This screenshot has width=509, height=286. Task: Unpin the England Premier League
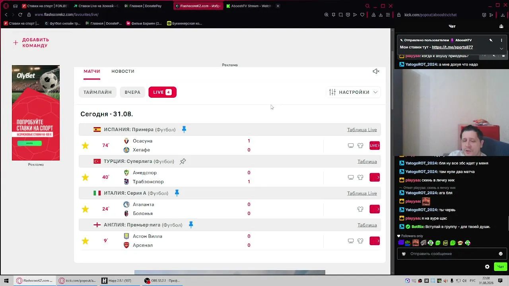coord(191,225)
